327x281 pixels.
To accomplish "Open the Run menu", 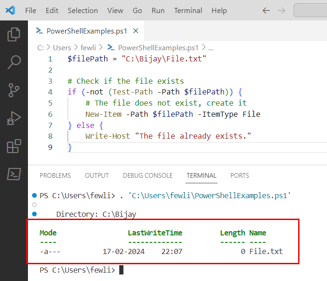I will (158, 10).
